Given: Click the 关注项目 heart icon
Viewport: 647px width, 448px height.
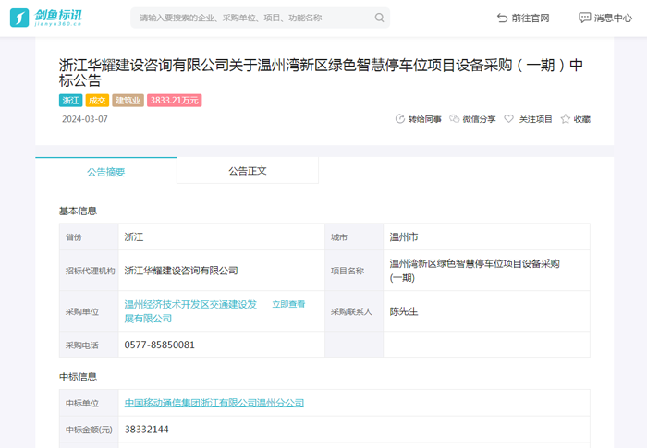Looking at the screenshot, I should pos(508,119).
